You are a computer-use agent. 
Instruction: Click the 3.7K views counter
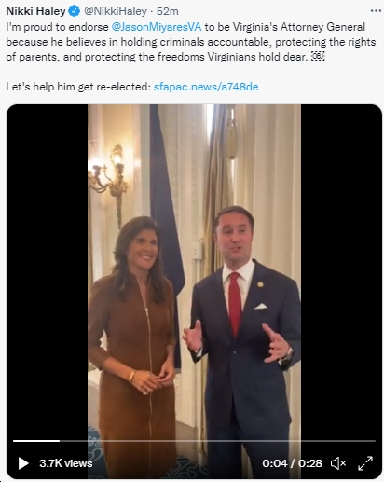(66, 463)
